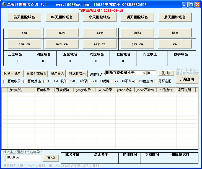
Task: Click the 过滤拼音米 filter button
Action: [x=78, y=74]
